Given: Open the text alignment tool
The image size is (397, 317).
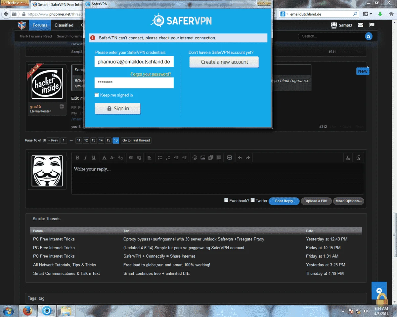Looking at the screenshot, I should pos(150,158).
